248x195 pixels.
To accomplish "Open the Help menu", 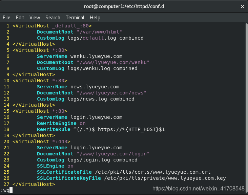I will [95, 18].
